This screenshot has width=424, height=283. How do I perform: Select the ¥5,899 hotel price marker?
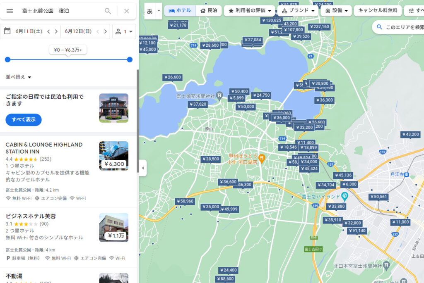coord(236,98)
